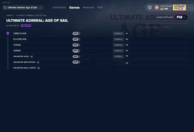Toggle the first cheat OFF switch
The image size is (194, 132).
76,34
